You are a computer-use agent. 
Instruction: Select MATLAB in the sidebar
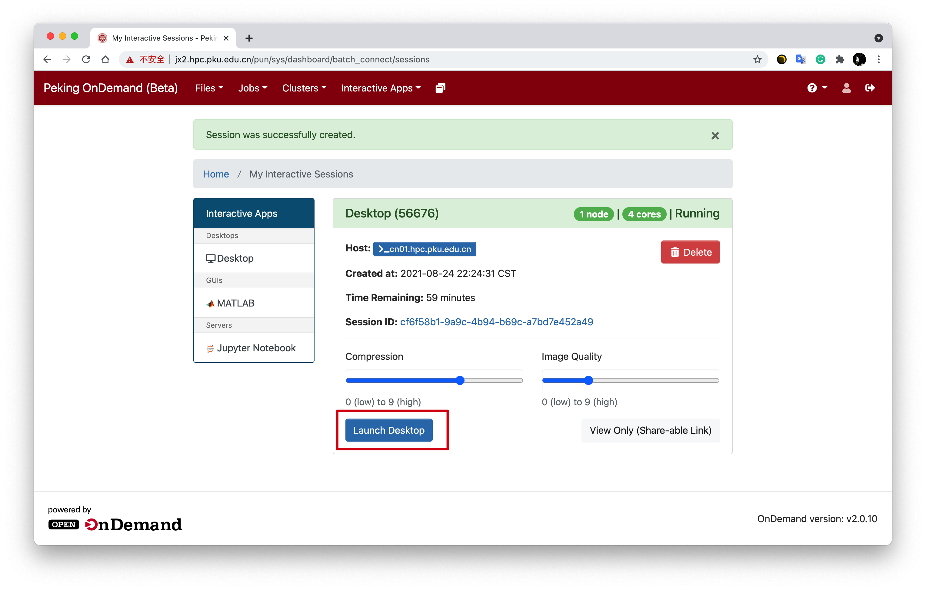tap(254, 303)
